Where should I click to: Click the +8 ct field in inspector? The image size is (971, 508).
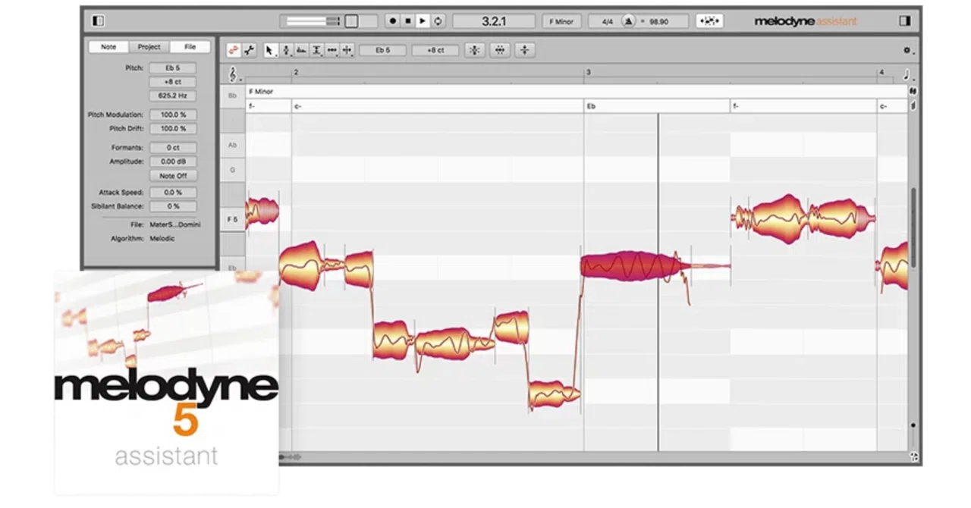pos(173,82)
